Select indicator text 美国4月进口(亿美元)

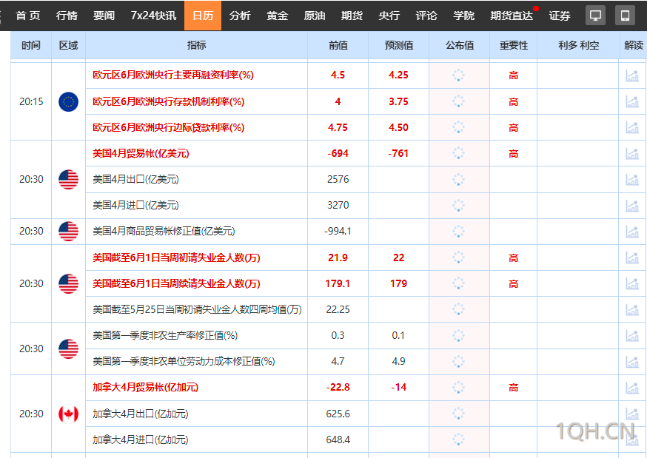coord(135,205)
